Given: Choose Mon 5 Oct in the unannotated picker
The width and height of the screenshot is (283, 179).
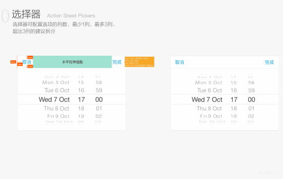Looking at the screenshot, I should point(209,83).
